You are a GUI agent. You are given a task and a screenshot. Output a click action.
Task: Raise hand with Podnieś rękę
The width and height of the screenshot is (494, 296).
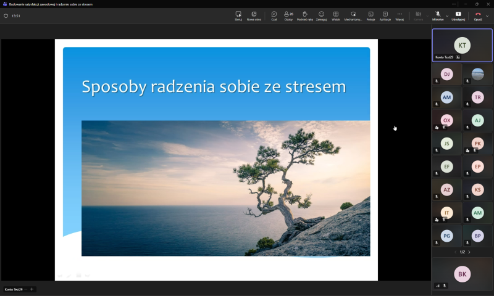(x=304, y=15)
